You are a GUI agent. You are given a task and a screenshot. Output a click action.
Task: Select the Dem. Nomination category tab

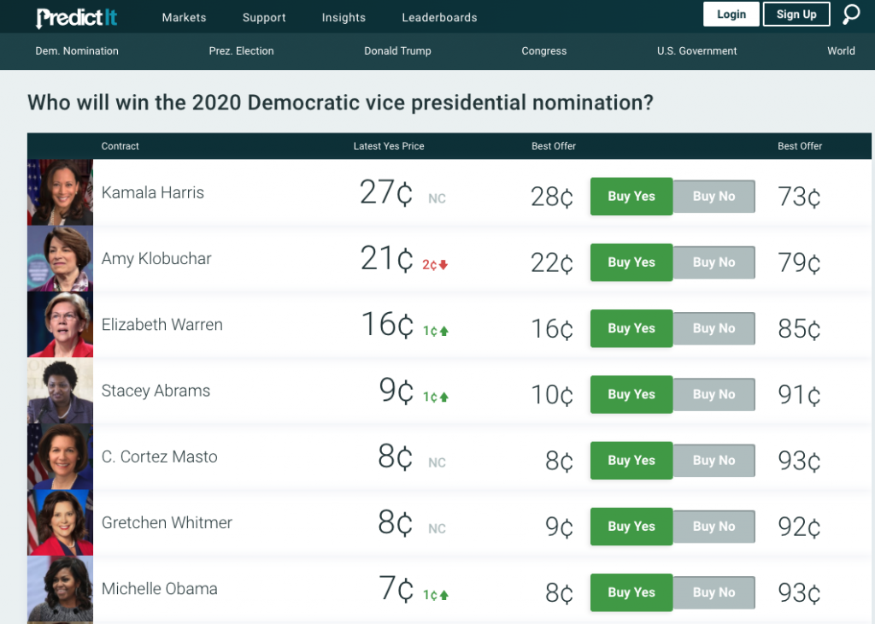coord(77,51)
